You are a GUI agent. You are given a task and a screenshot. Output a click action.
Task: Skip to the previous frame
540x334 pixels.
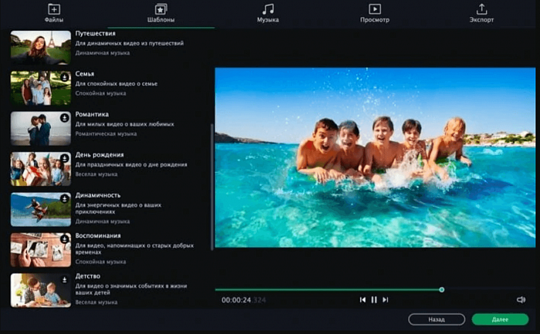[x=363, y=299]
